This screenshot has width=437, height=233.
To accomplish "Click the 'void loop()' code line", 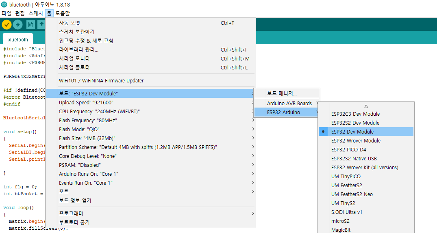I will click(x=18, y=208).
